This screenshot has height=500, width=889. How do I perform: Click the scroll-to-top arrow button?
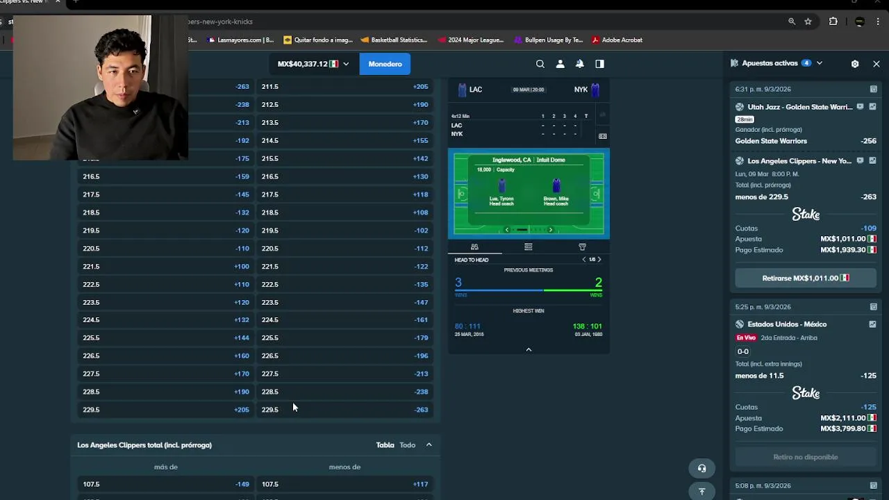[x=701, y=491]
